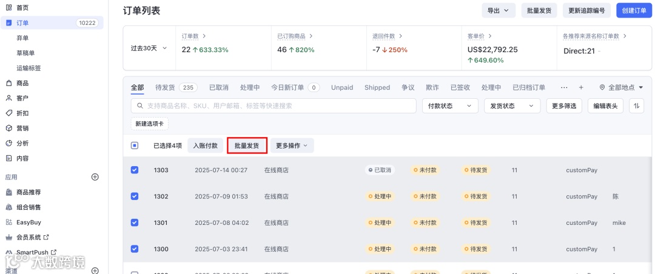Switch to the 争议 tab

point(408,87)
